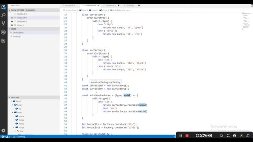
Task: Switch to the Untitled-1 tab
Action: click(x=70, y=6)
